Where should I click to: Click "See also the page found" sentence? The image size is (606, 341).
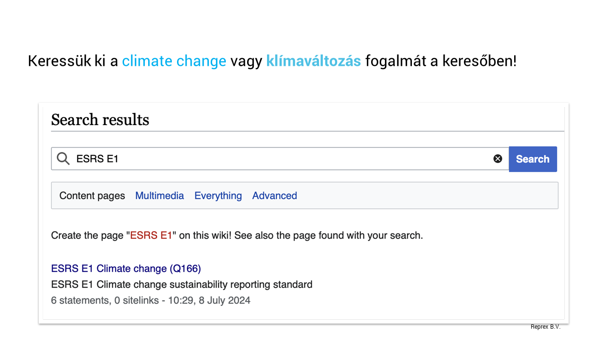point(328,235)
